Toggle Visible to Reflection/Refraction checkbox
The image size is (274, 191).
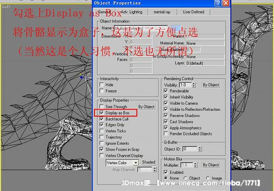click(x=166, y=110)
